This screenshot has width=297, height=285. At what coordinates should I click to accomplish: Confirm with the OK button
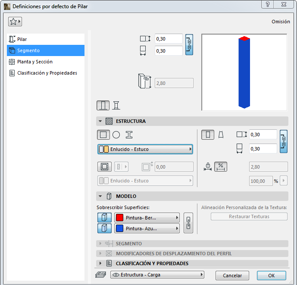pos(272,276)
